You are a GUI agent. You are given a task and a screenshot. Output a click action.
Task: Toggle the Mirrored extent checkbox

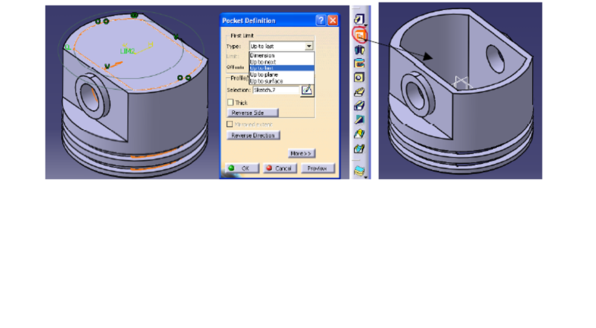[229, 124]
